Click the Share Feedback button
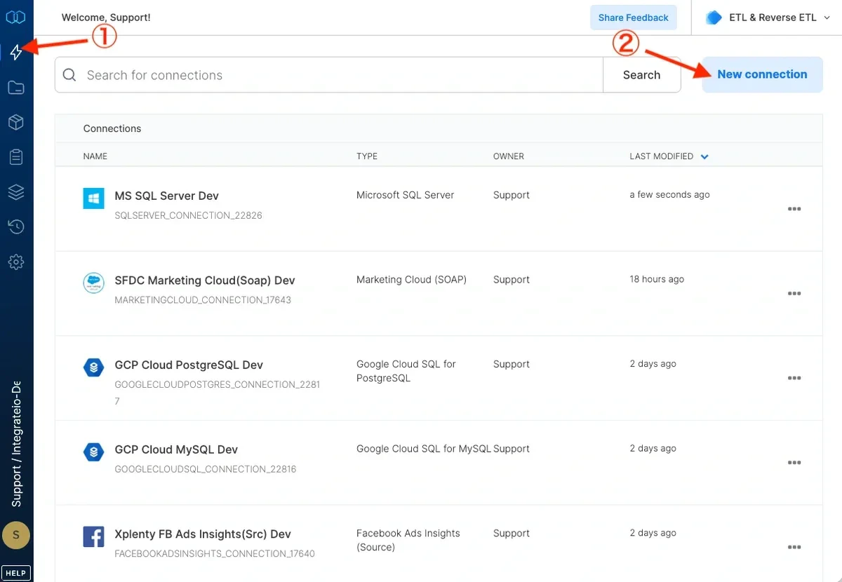Image resolution: width=842 pixels, height=582 pixels. [x=633, y=17]
